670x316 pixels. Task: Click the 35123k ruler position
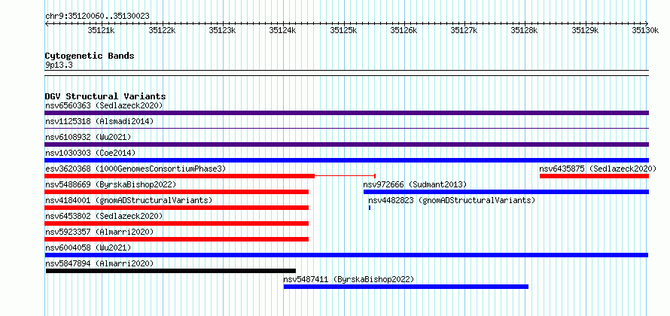tap(222, 30)
